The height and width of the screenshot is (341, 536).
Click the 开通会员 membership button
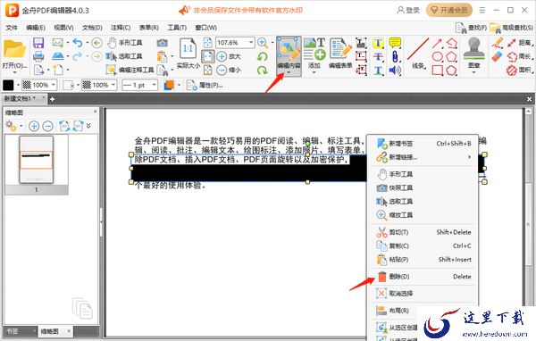[449, 10]
